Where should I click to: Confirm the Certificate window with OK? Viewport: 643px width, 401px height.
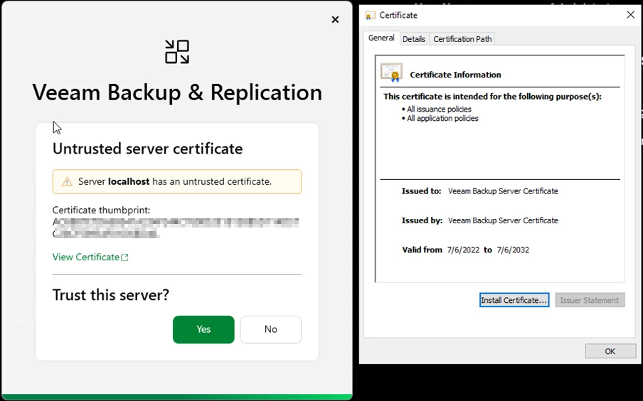click(x=610, y=351)
